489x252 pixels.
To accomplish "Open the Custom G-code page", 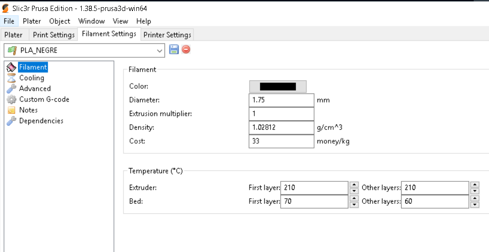I will click(44, 99).
